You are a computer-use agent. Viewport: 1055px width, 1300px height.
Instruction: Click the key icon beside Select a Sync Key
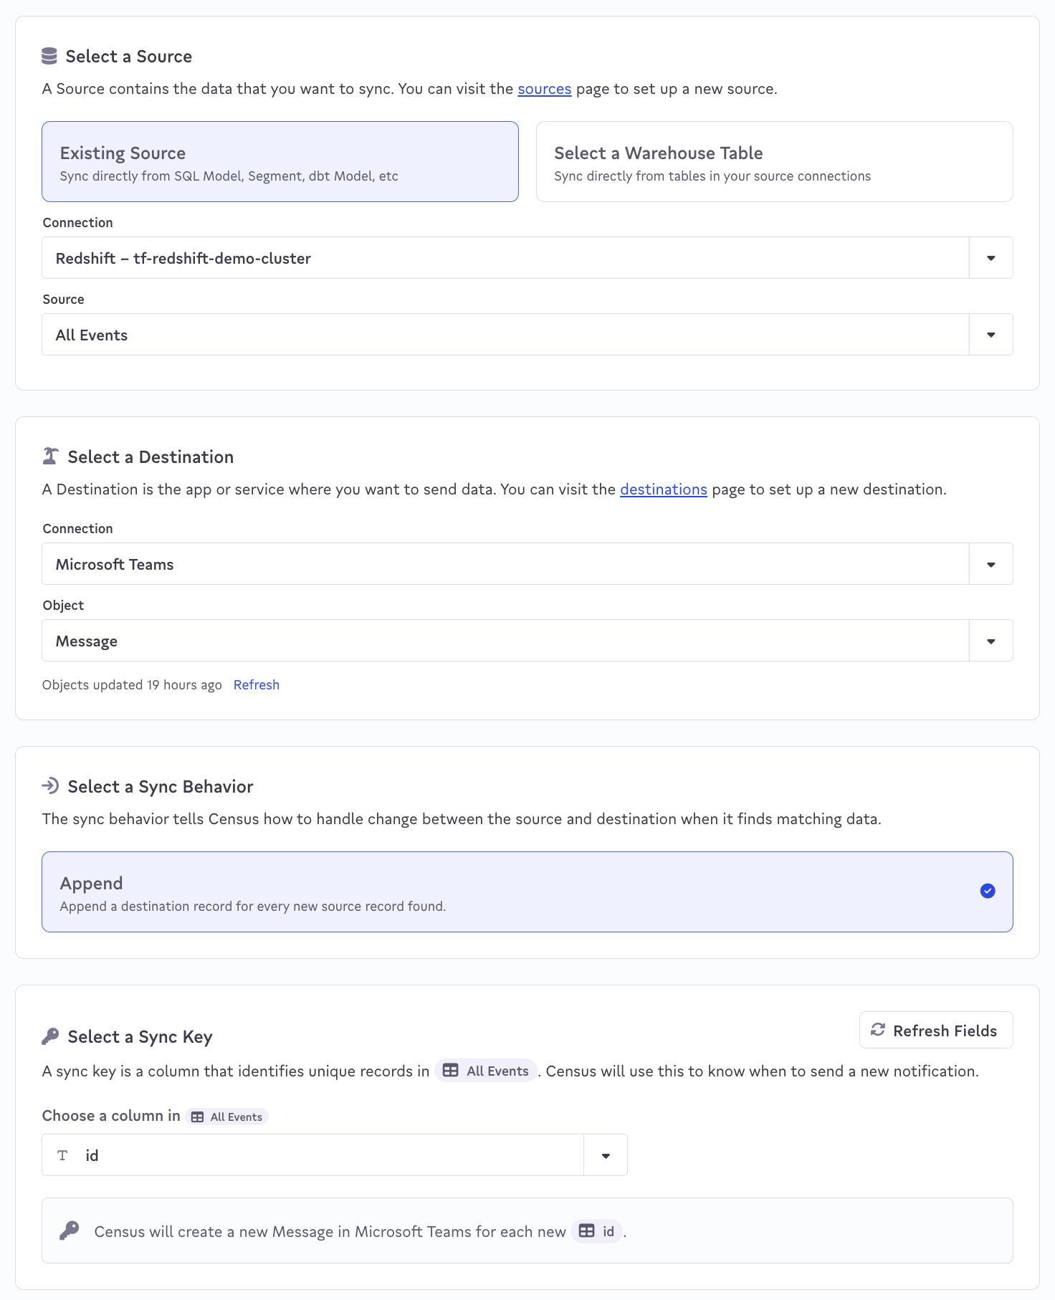50,1036
